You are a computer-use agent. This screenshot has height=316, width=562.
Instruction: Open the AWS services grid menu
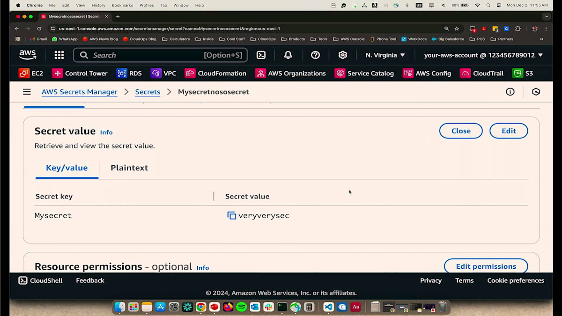59,55
